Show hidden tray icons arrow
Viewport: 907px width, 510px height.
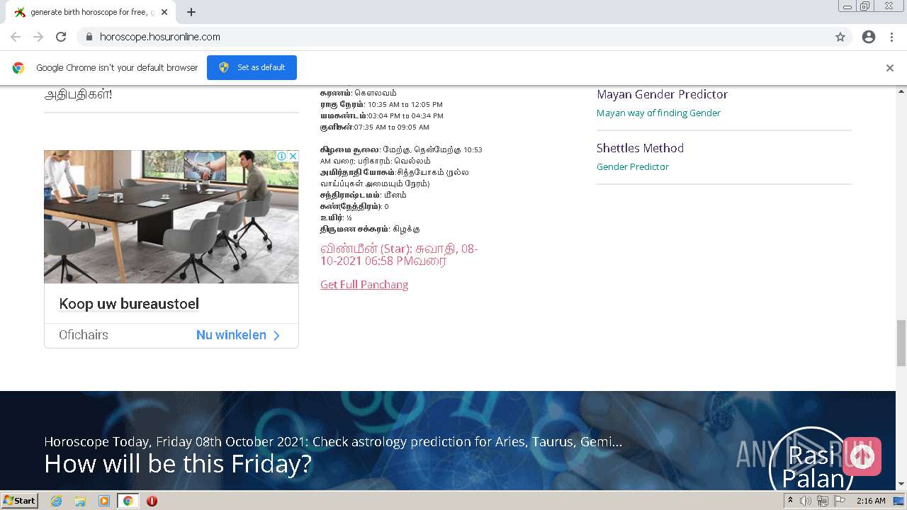point(790,501)
